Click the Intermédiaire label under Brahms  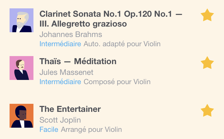(60, 44)
